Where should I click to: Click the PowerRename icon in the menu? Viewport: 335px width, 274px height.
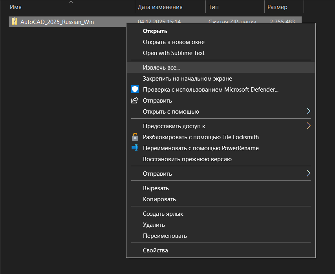coord(135,148)
